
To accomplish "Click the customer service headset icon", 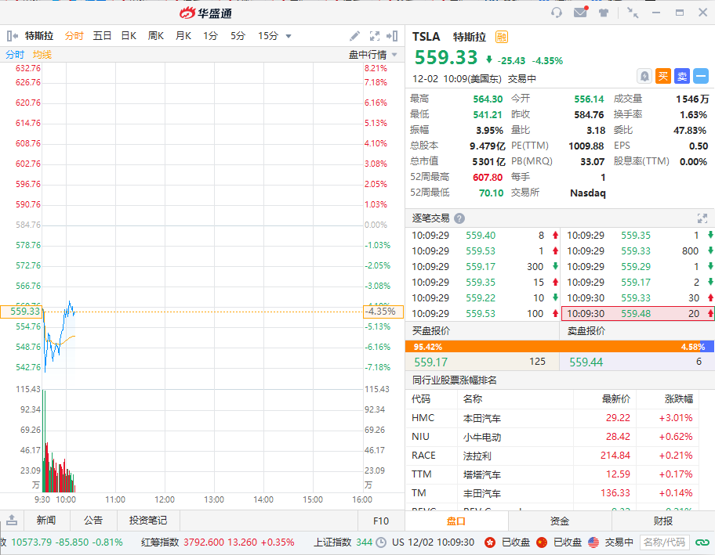I will pyautogui.click(x=557, y=13).
